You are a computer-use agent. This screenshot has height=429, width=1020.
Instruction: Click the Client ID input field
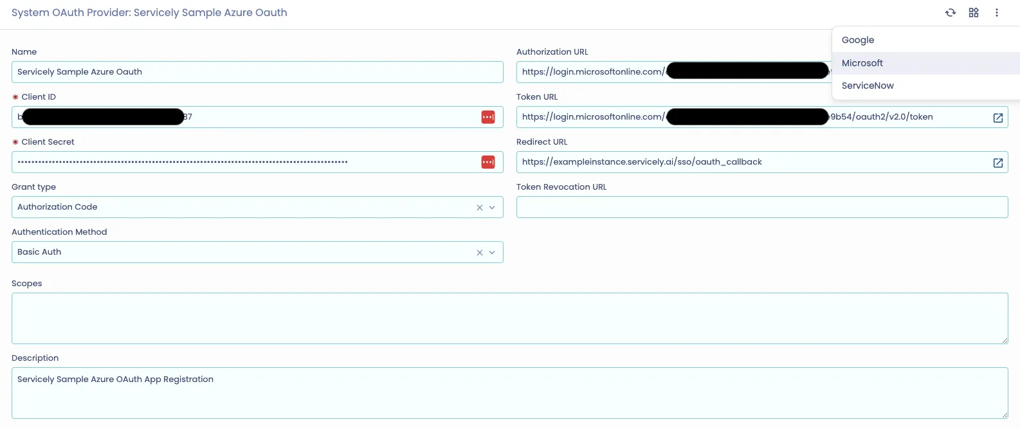point(257,117)
